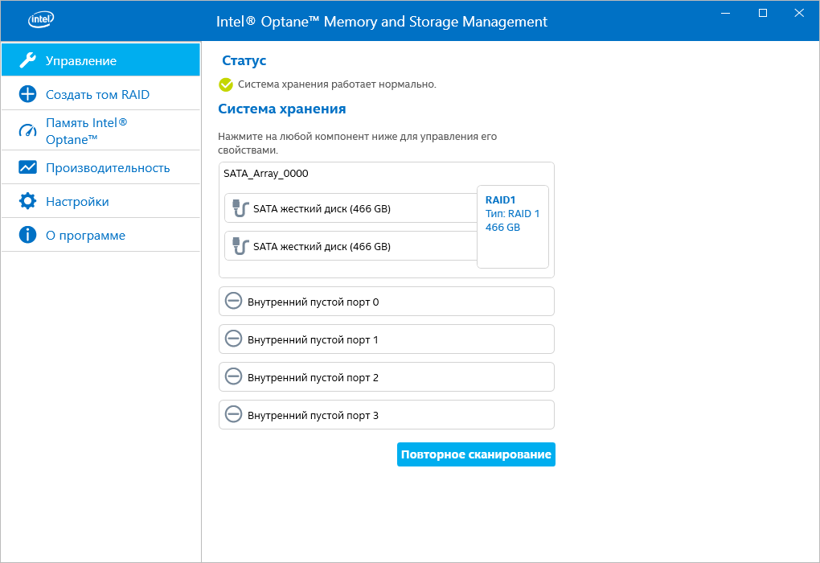Screen dimensions: 820x563
Task: Click the gauge icon for Память Intel Optane
Action: pos(27,130)
